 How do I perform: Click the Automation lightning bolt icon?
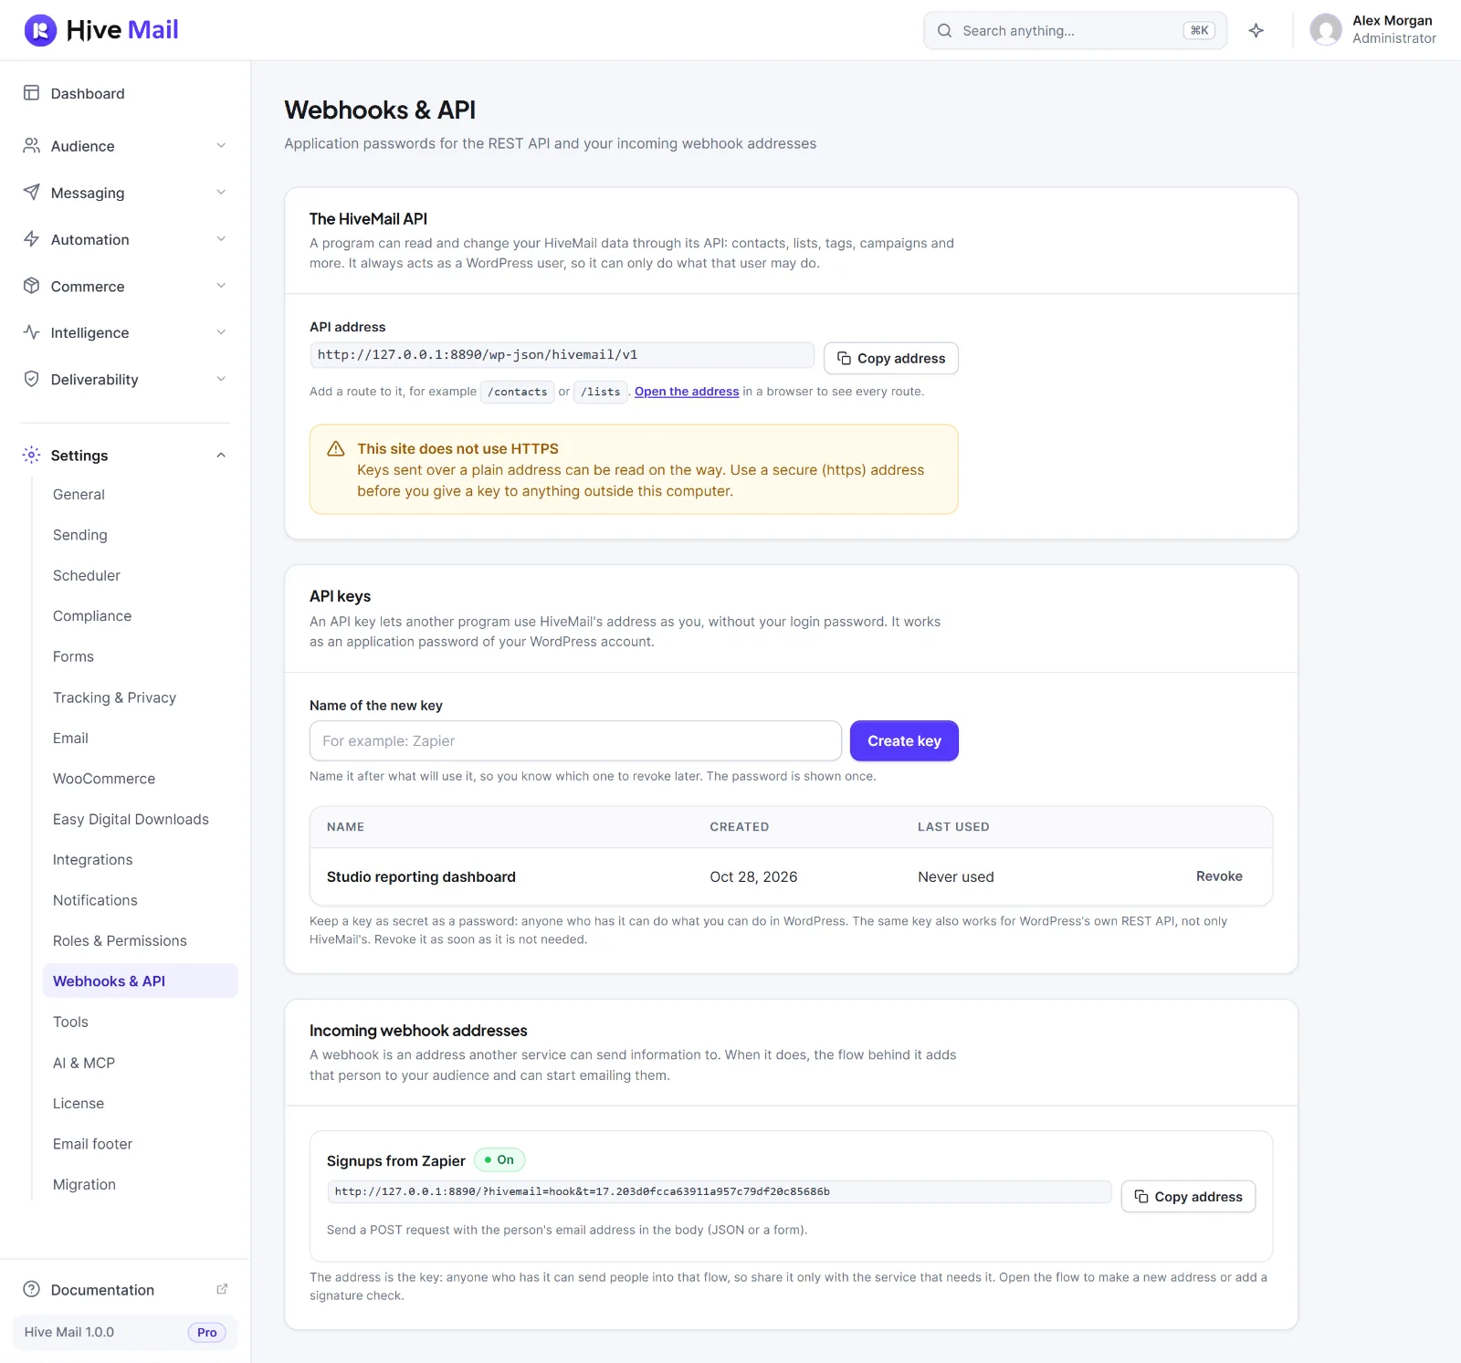(x=31, y=239)
